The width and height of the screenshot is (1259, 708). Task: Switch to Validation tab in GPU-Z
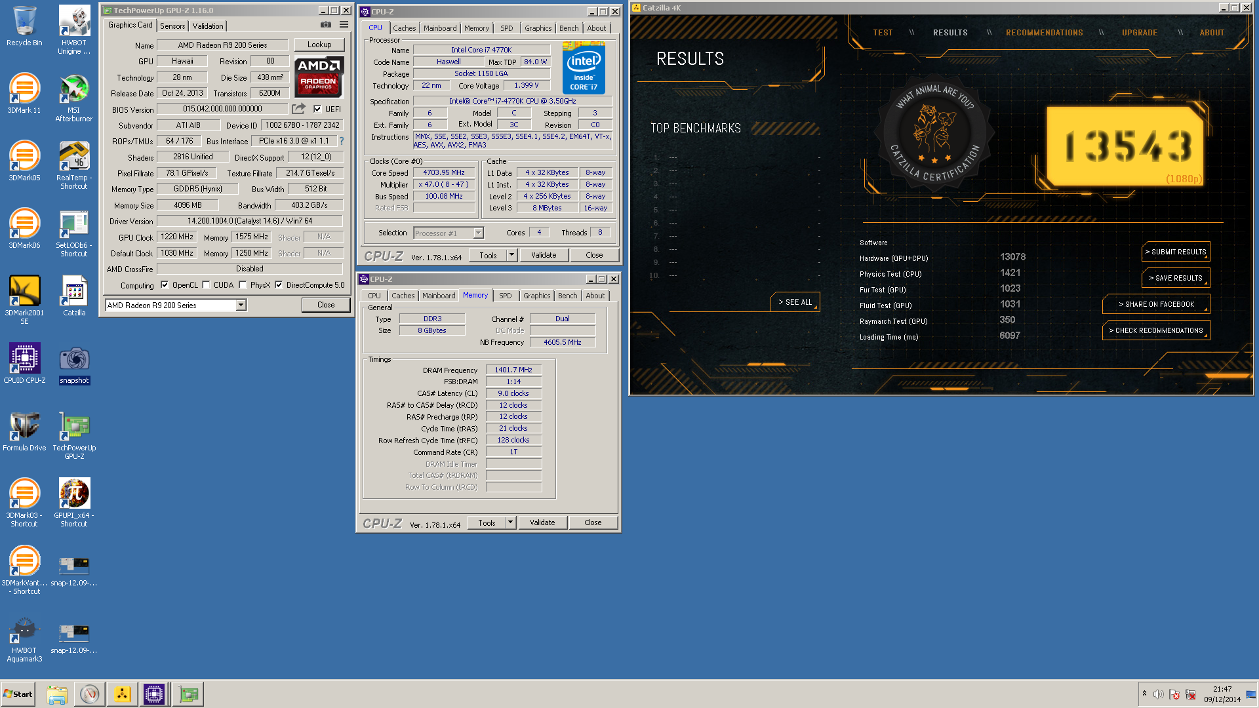(x=208, y=26)
